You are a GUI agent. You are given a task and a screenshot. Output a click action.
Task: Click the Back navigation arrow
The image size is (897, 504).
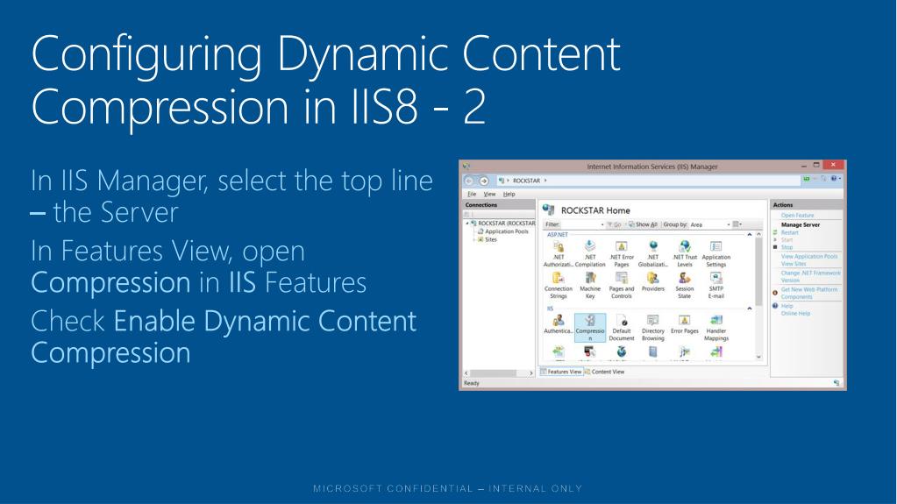coord(468,181)
